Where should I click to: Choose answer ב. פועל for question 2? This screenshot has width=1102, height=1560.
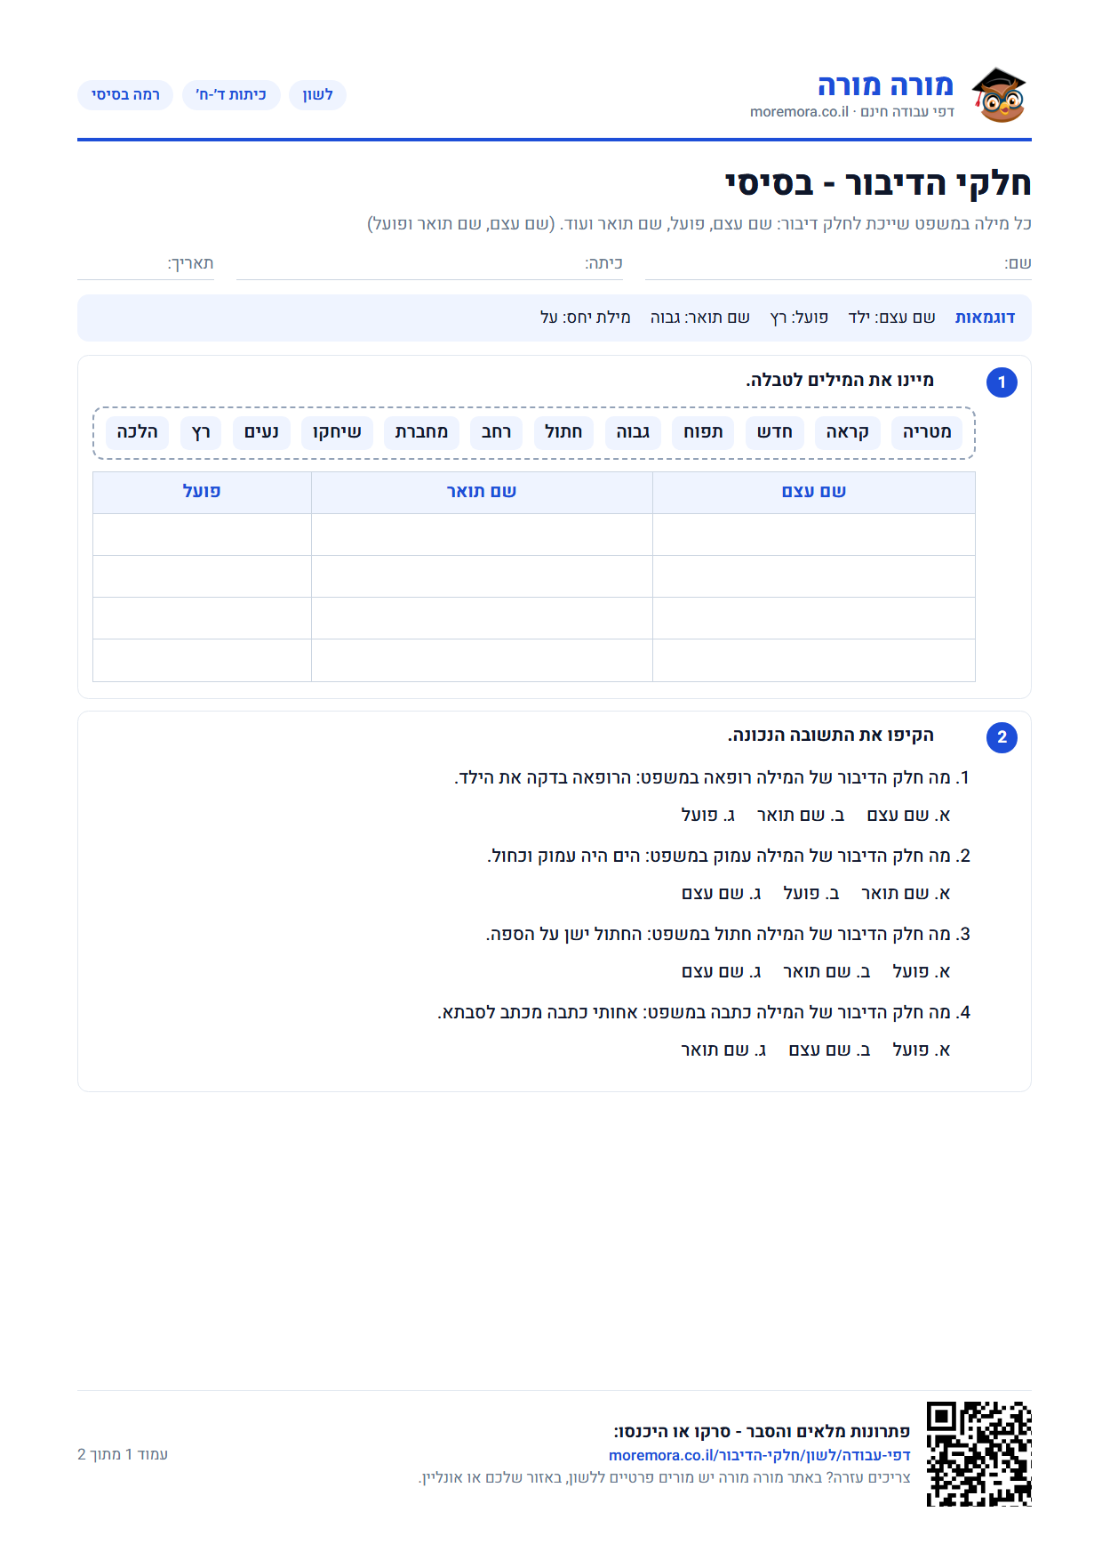tap(811, 894)
